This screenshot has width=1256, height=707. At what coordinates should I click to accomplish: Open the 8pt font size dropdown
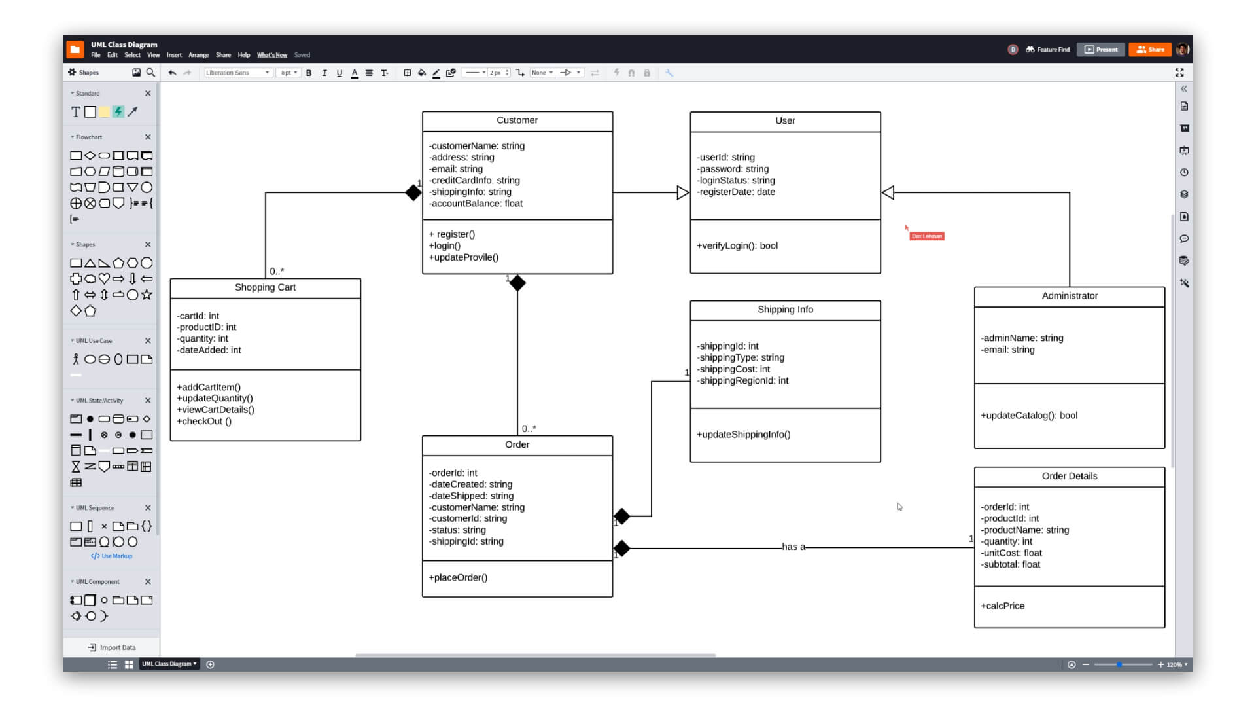(x=288, y=73)
